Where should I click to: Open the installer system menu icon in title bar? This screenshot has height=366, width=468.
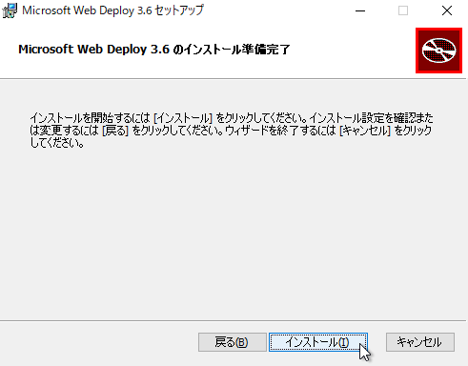tap(10, 10)
